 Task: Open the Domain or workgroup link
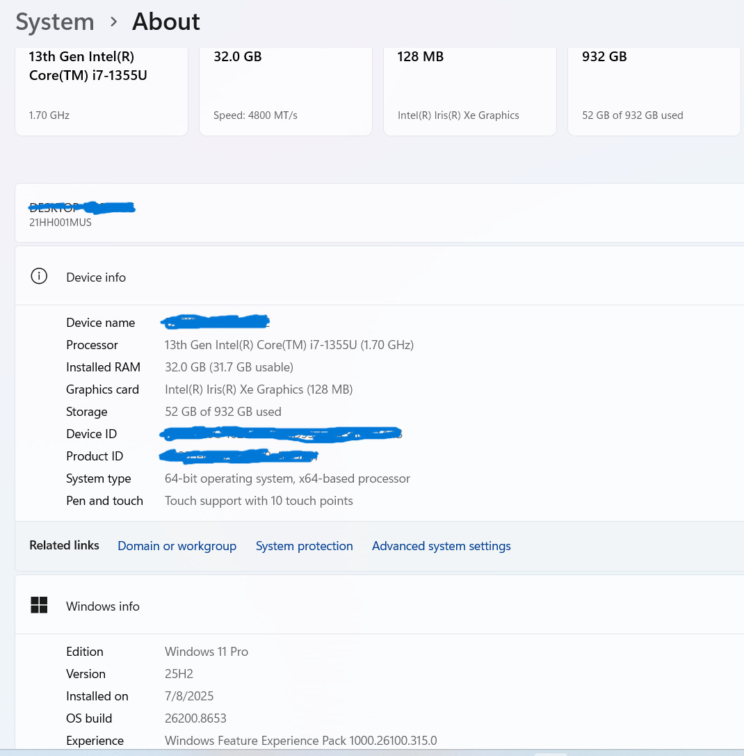177,546
